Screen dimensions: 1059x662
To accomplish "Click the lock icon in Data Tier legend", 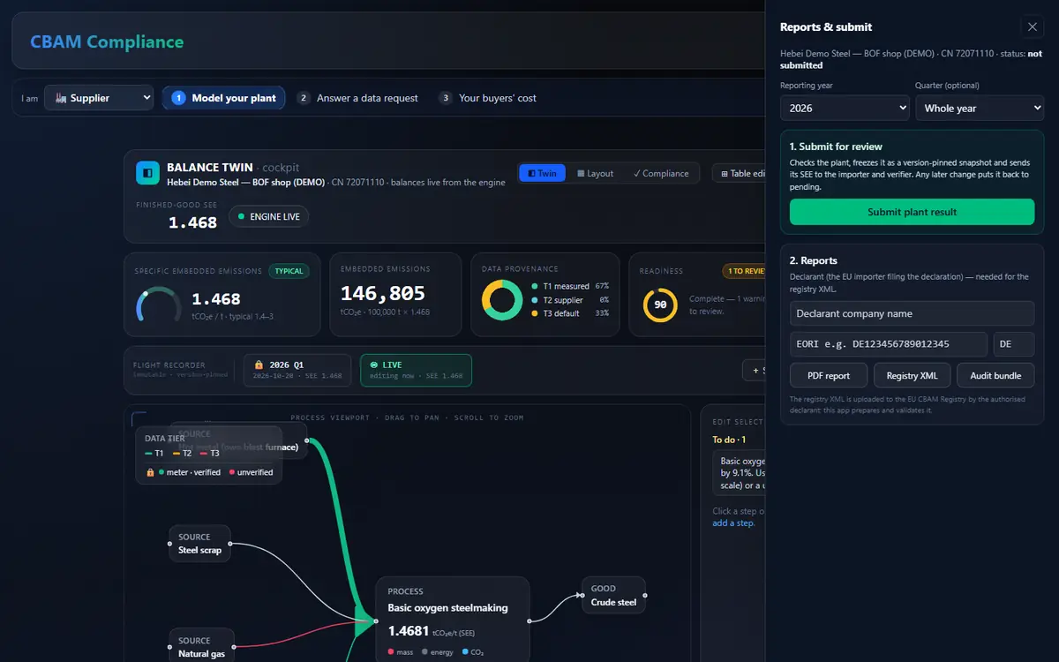I will 151,472.
